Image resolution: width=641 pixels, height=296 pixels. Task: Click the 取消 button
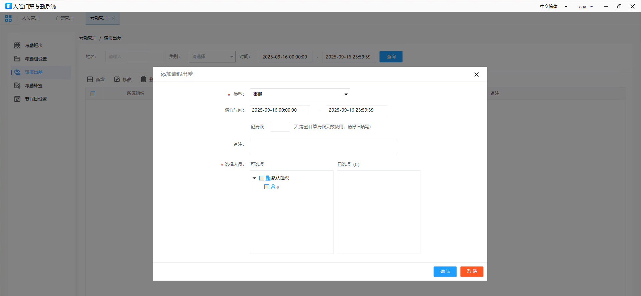point(472,272)
